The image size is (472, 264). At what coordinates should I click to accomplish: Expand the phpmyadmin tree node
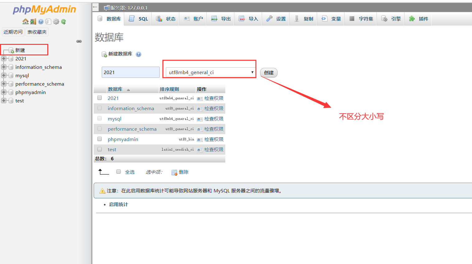click(3, 92)
